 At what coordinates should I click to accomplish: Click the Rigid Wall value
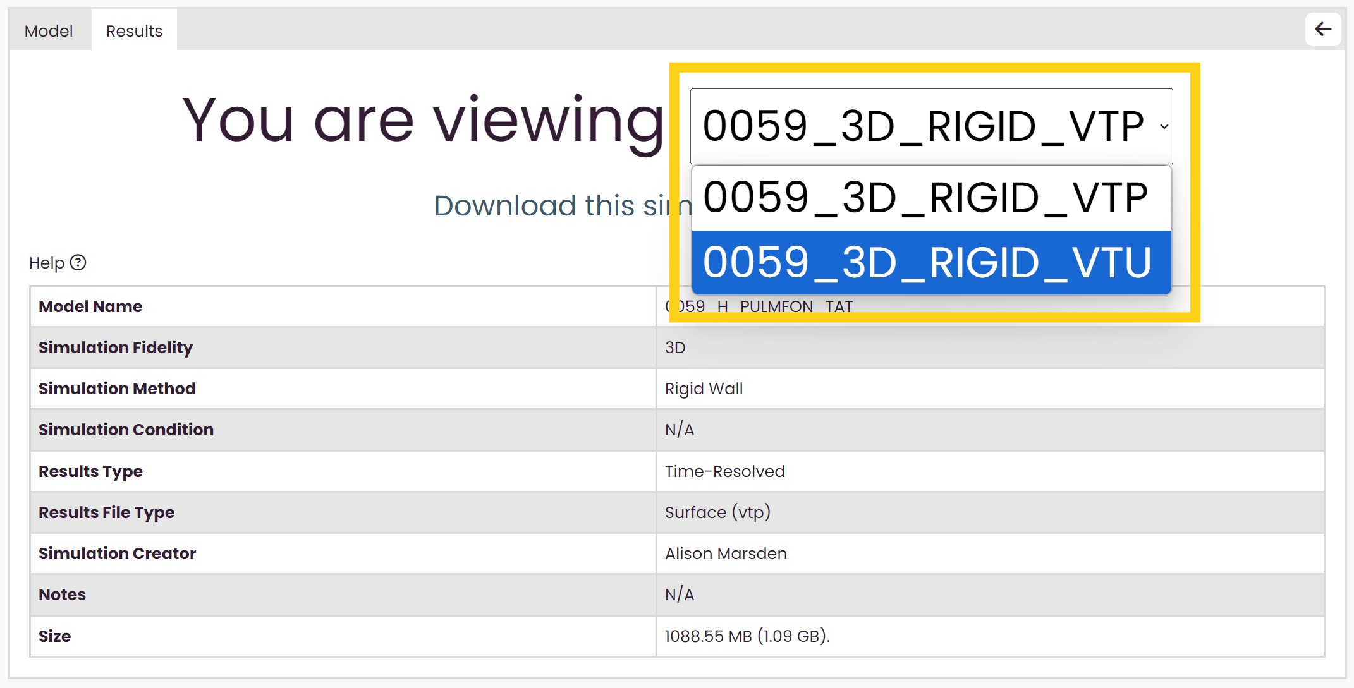click(704, 389)
